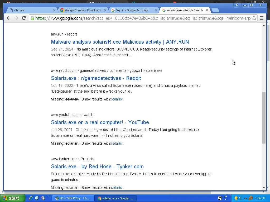Click the second Quick Launch icon

37,198
